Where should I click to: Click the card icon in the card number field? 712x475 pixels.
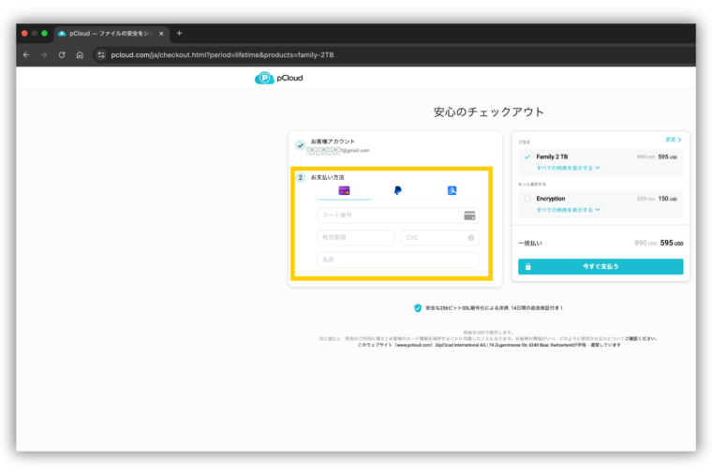[x=469, y=215]
